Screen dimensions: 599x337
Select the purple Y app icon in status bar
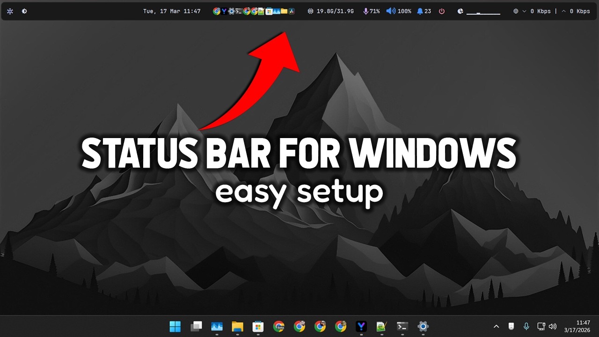(224, 11)
